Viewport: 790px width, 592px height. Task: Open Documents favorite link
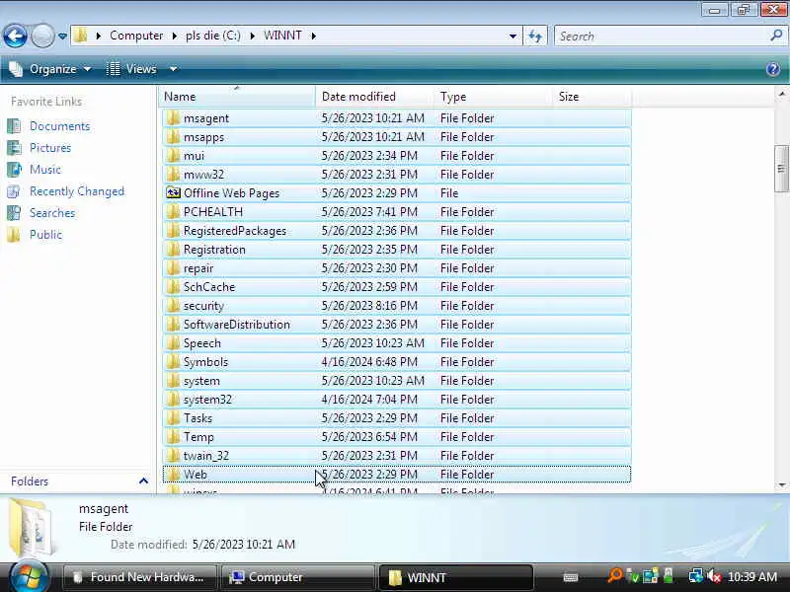pyautogui.click(x=59, y=126)
